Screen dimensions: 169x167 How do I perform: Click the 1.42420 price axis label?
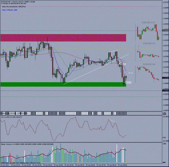point(166,40)
